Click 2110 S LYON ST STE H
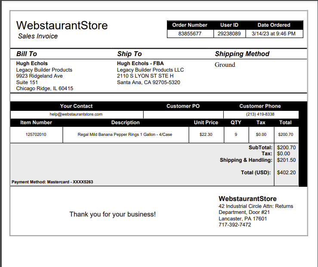Viewport: 318px width, 267px height. 145,76
